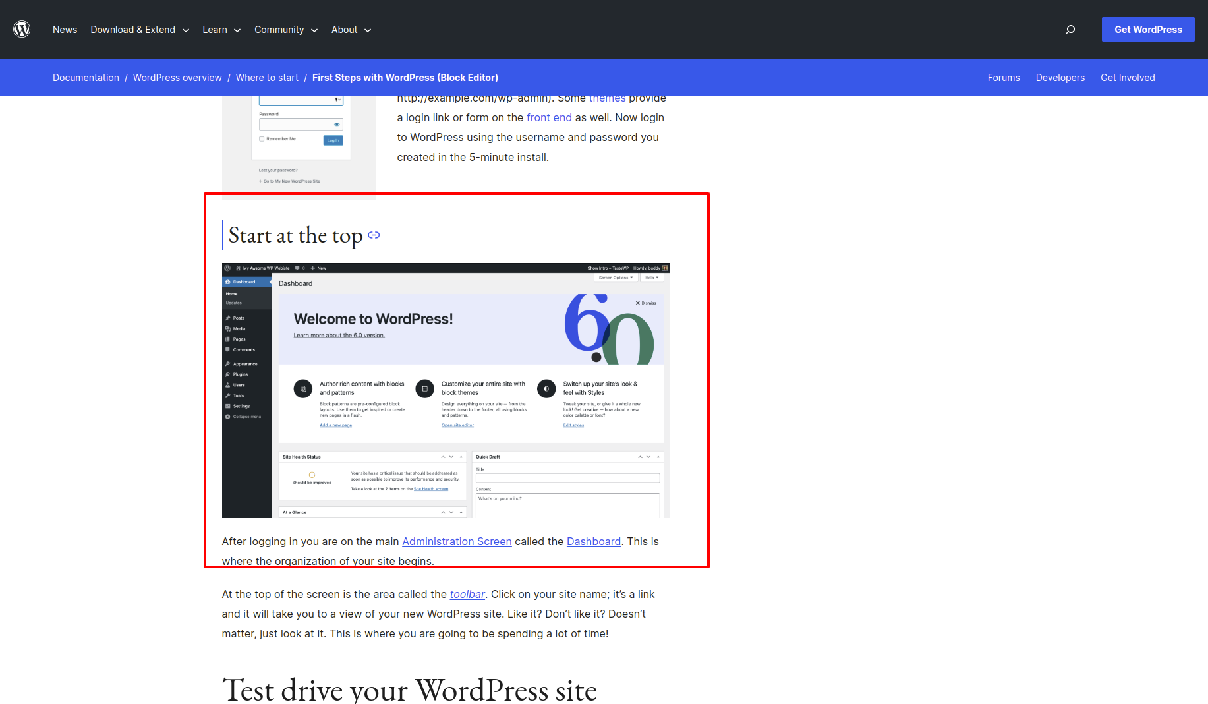This screenshot has width=1208, height=704.
Task: Click the Users icon in the admin sidebar
Action: coord(229,384)
